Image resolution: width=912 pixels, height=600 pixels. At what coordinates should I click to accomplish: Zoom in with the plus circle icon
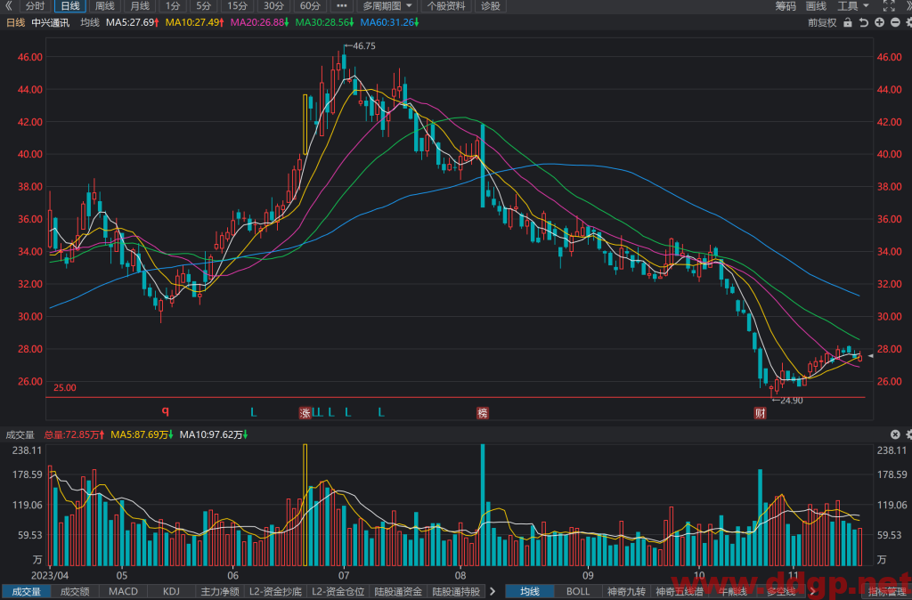tap(879, 22)
